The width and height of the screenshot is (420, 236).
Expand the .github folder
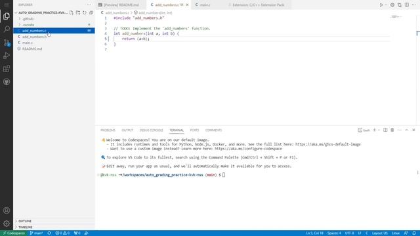tap(54, 19)
